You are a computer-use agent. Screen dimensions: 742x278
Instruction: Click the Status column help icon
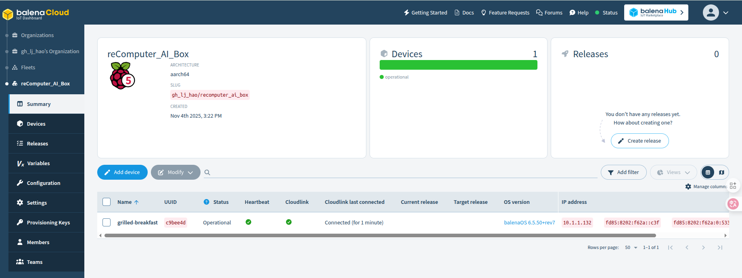point(206,202)
